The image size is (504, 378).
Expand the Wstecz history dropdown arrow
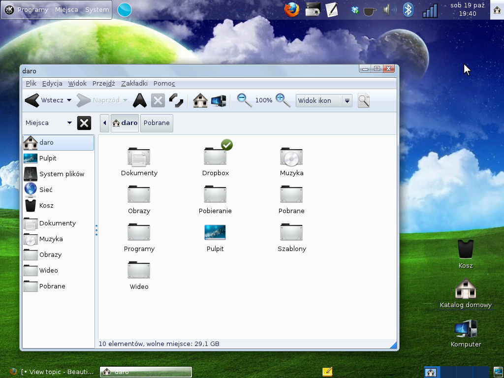tap(69, 100)
